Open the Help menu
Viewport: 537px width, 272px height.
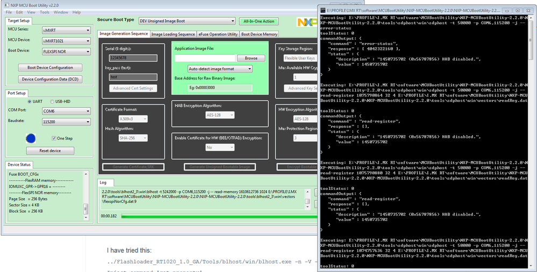coord(76,12)
